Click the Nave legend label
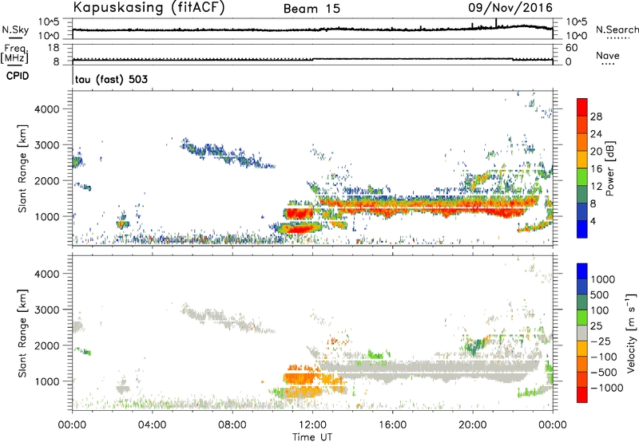 tap(608, 56)
